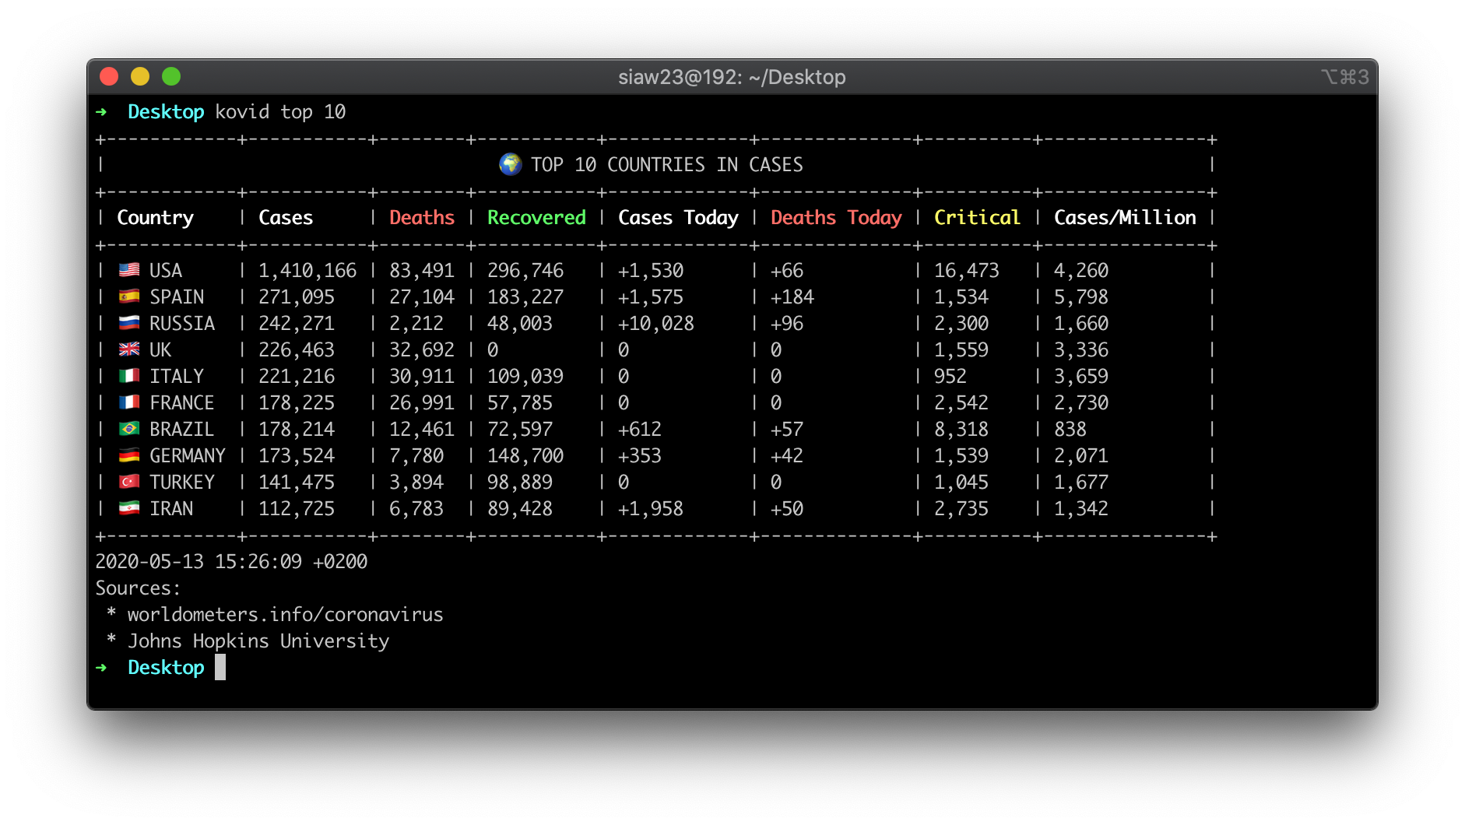Click UK cases value 226,463
This screenshot has width=1465, height=825.
click(x=297, y=350)
